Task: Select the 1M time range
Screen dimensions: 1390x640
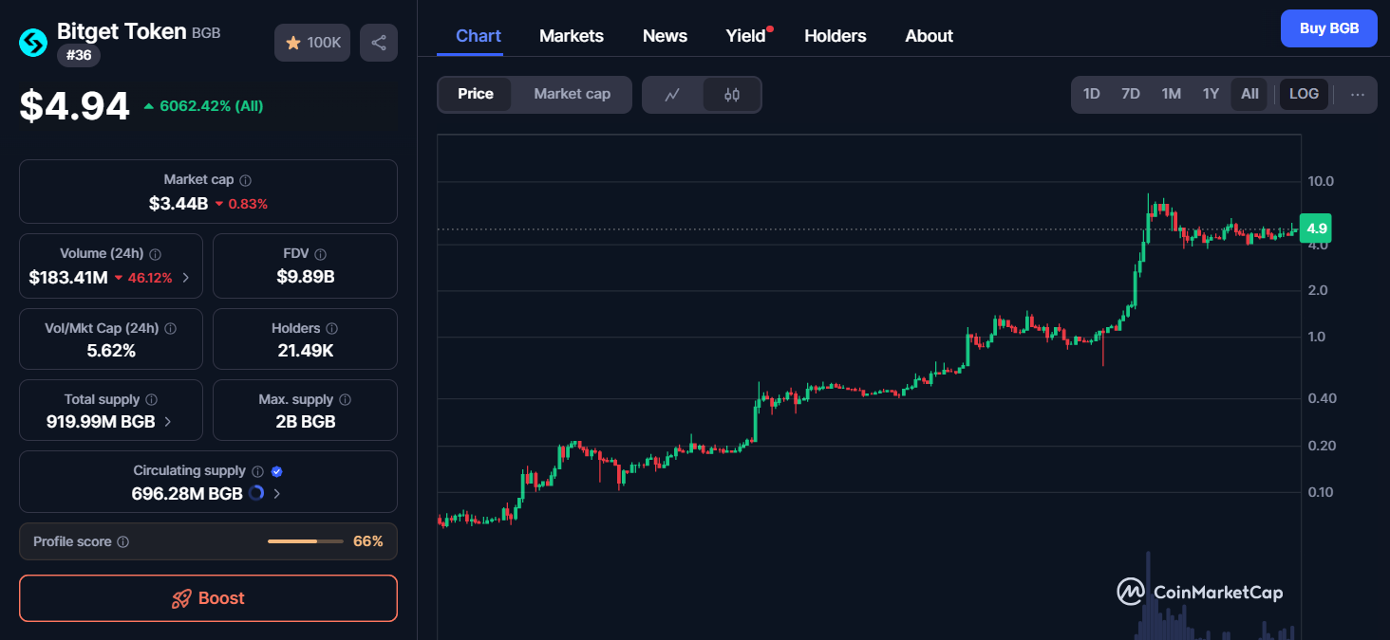Action: [x=1172, y=94]
